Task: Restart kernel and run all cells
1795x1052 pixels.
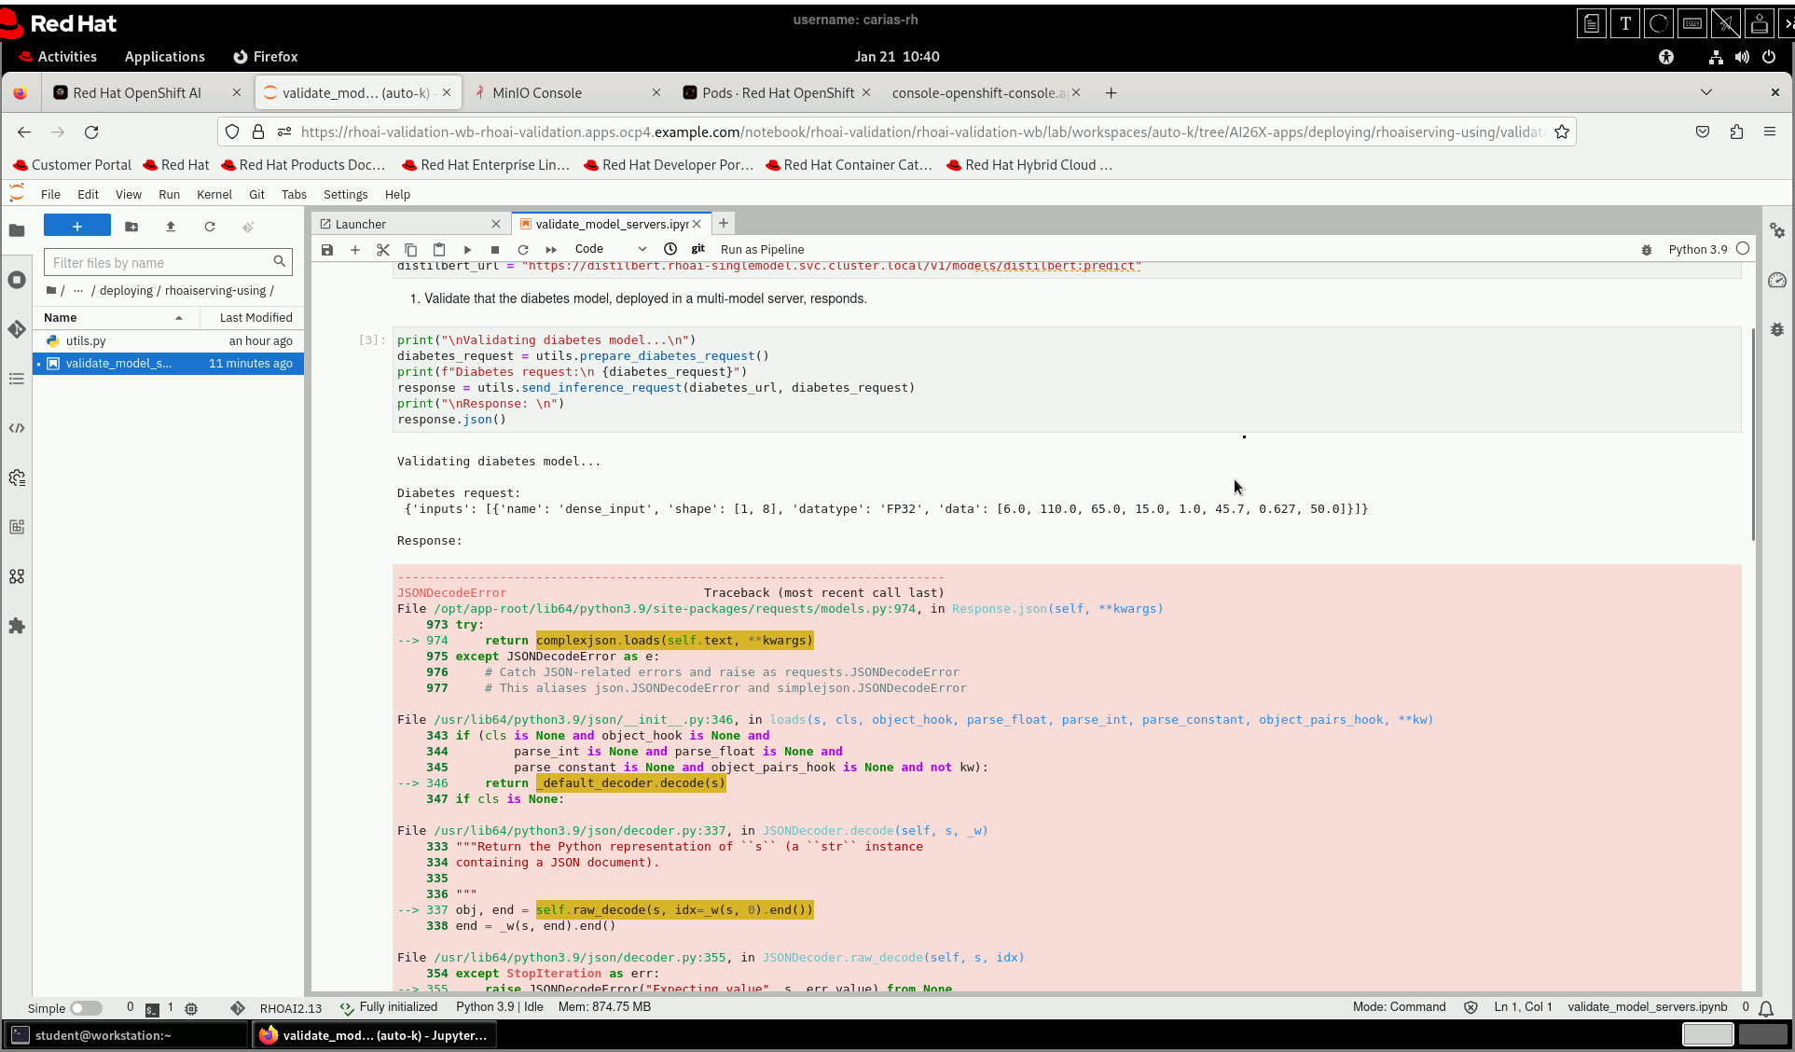Action: pos(551,250)
